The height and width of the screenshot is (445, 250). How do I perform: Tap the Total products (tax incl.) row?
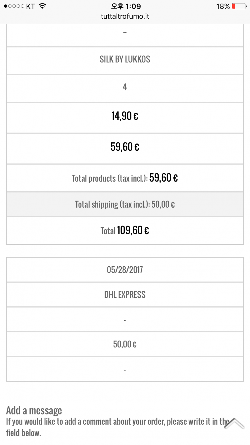(125, 178)
